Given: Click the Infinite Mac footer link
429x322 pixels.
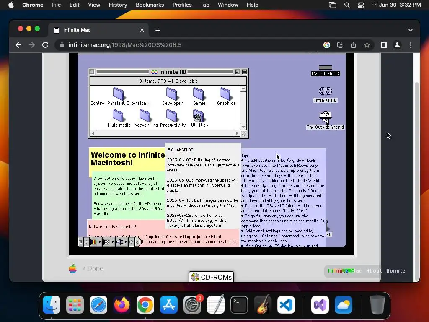Looking at the screenshot, I should click(345, 271).
